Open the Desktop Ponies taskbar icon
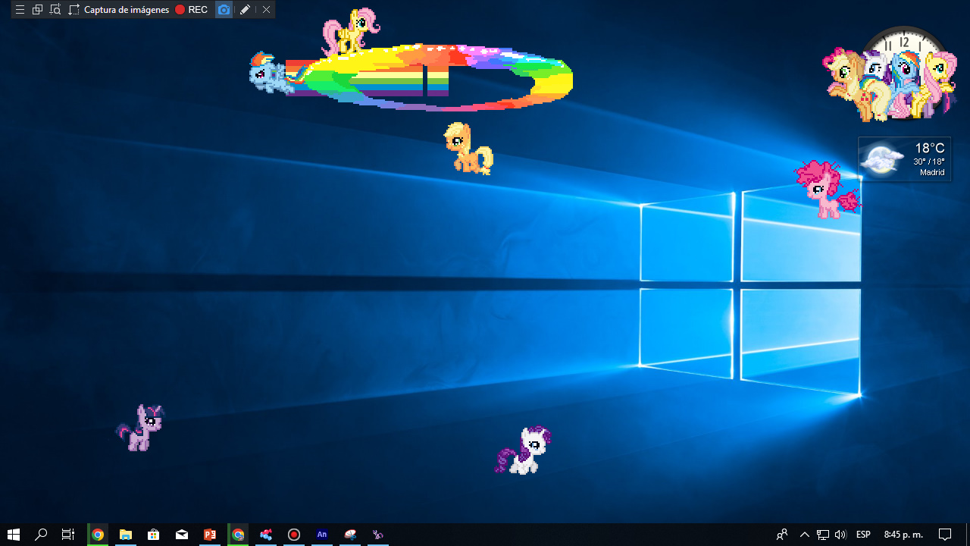This screenshot has width=970, height=546. tap(378, 535)
